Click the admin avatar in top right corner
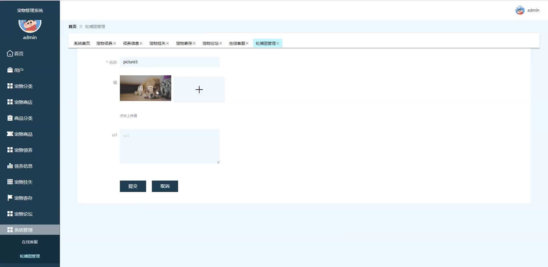Image resolution: width=548 pixels, height=267 pixels. [520, 10]
